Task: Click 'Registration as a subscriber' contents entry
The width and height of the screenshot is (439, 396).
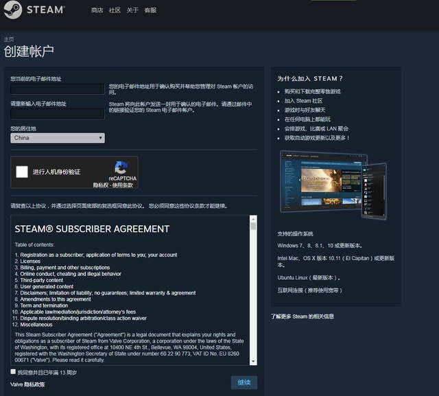Action: point(99,255)
